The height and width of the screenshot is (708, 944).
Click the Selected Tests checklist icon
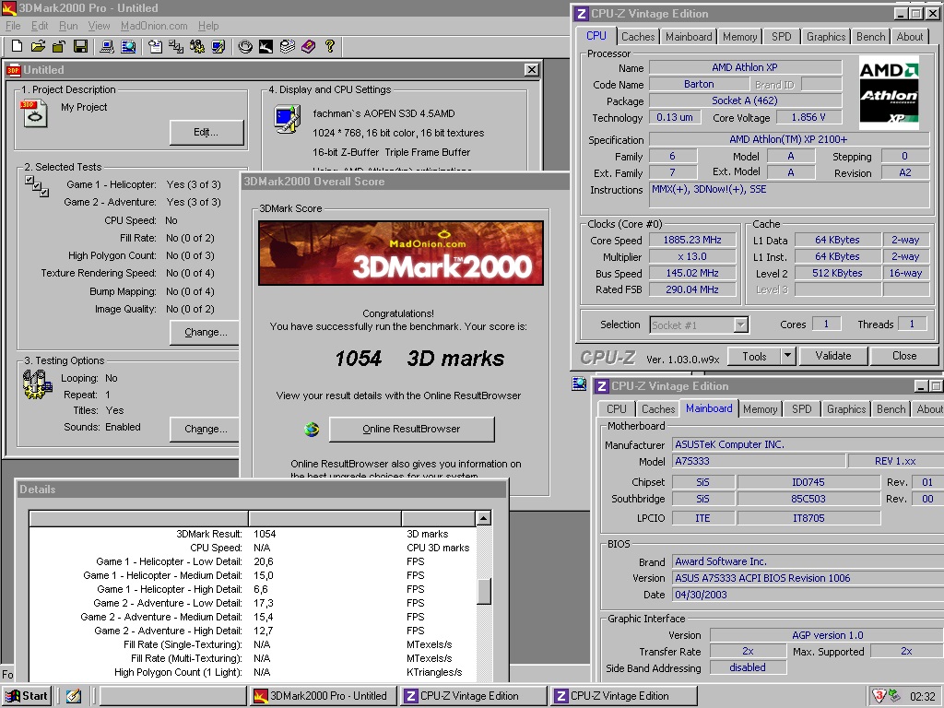[37, 186]
